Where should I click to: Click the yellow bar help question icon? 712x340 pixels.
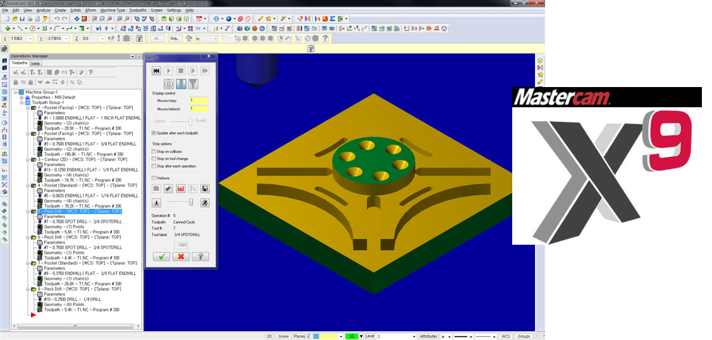(310, 49)
